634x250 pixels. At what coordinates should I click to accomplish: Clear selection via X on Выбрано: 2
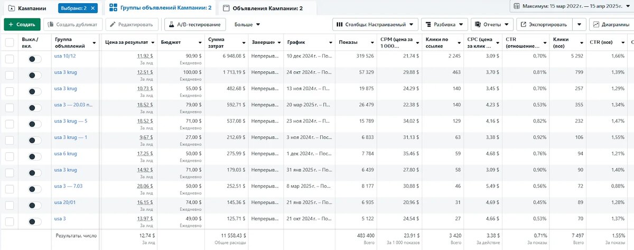pyautogui.click(x=93, y=8)
